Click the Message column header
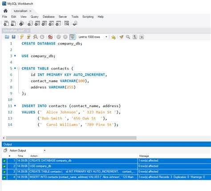 pos(144,156)
